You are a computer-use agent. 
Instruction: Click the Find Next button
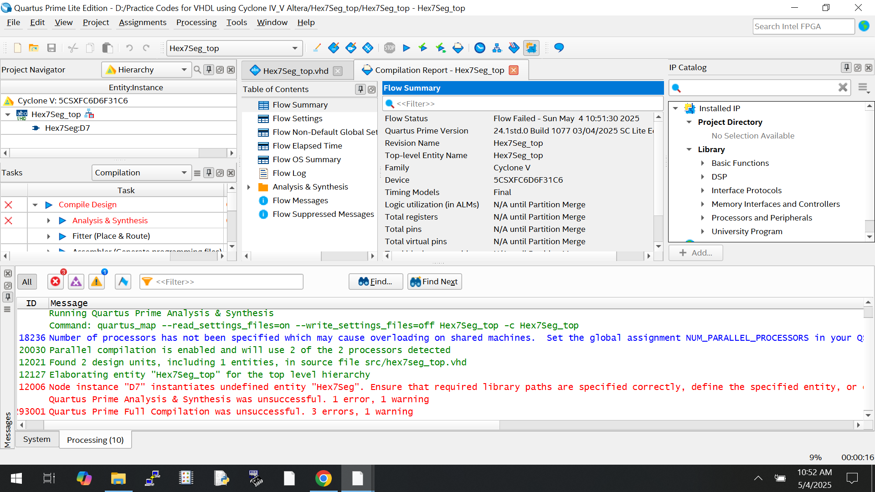(434, 282)
